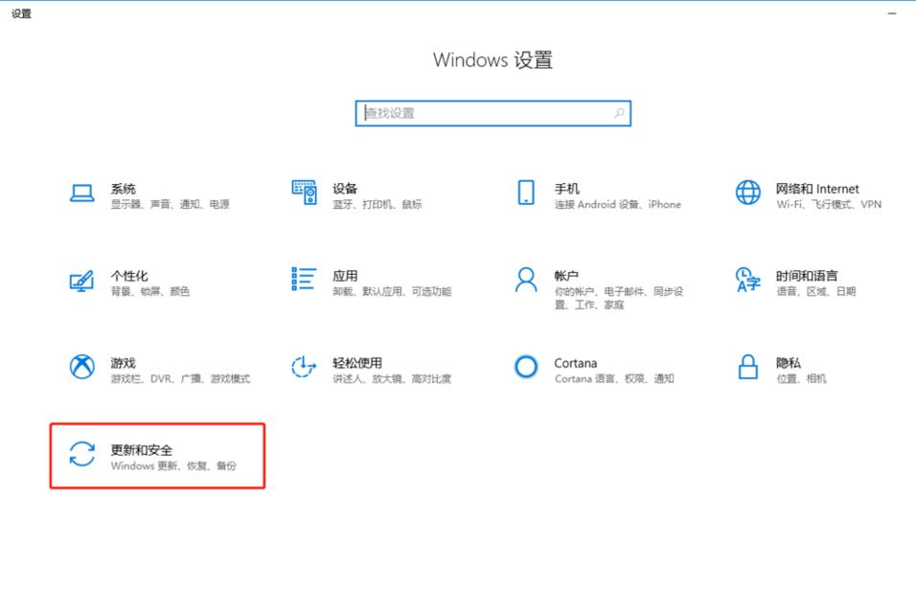Viewport: 916px width, 613px height.
Task: Click the magnifier icon in search box
Action: (619, 113)
